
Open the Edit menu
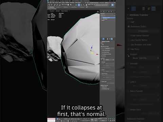tap(50, 2)
